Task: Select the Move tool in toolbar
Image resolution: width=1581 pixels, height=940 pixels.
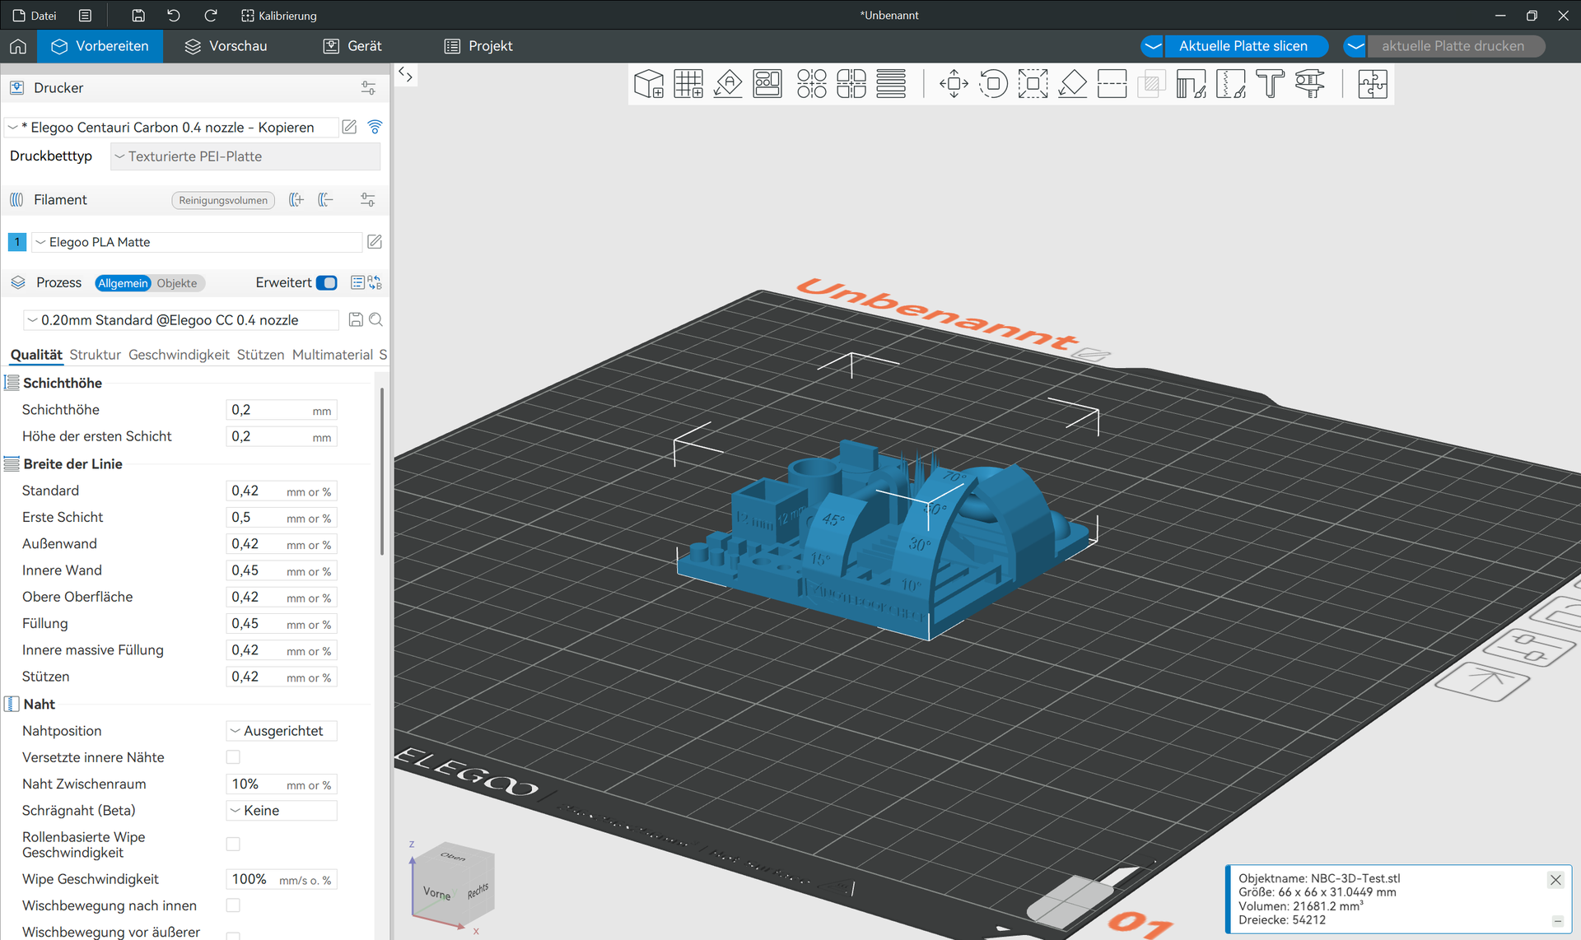Action: pyautogui.click(x=954, y=84)
